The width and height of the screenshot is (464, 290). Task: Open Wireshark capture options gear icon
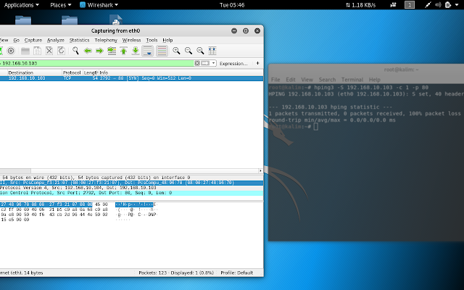click(11, 51)
